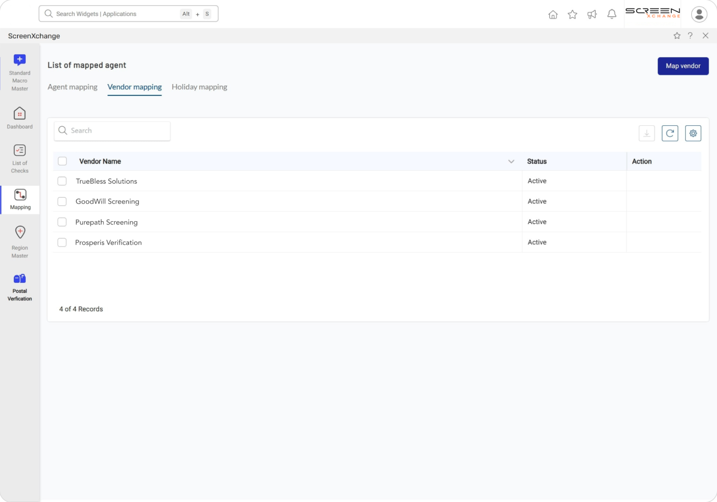Open notifications via the bell icon
This screenshot has height=502, width=717.
point(611,14)
